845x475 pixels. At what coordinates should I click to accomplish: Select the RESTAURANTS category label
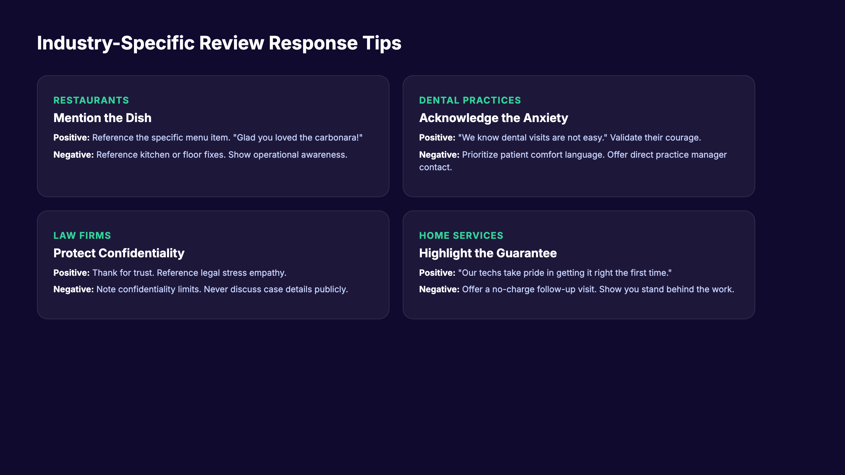coord(91,100)
